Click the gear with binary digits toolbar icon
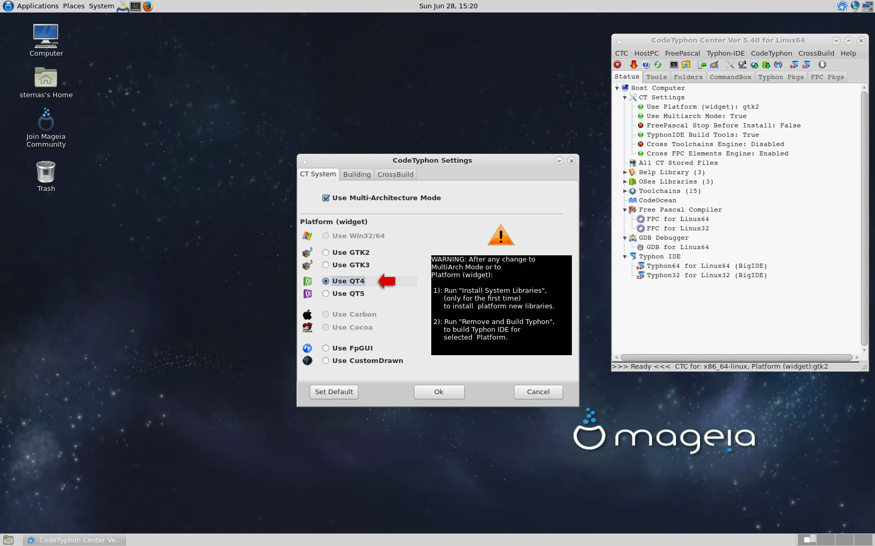This screenshot has height=546, width=875. [742, 64]
